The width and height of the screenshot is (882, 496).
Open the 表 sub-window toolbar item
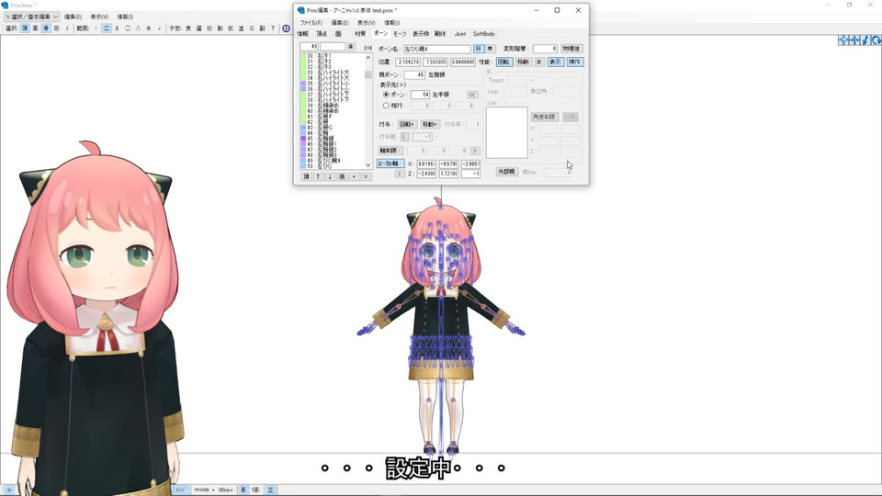[x=188, y=28]
